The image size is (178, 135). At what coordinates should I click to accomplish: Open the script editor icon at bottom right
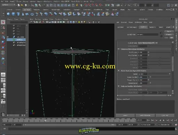tap(176, 129)
